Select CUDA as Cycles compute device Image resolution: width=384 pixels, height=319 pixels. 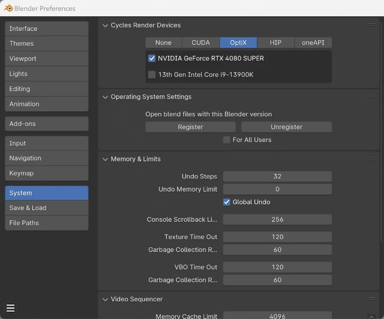(x=200, y=43)
